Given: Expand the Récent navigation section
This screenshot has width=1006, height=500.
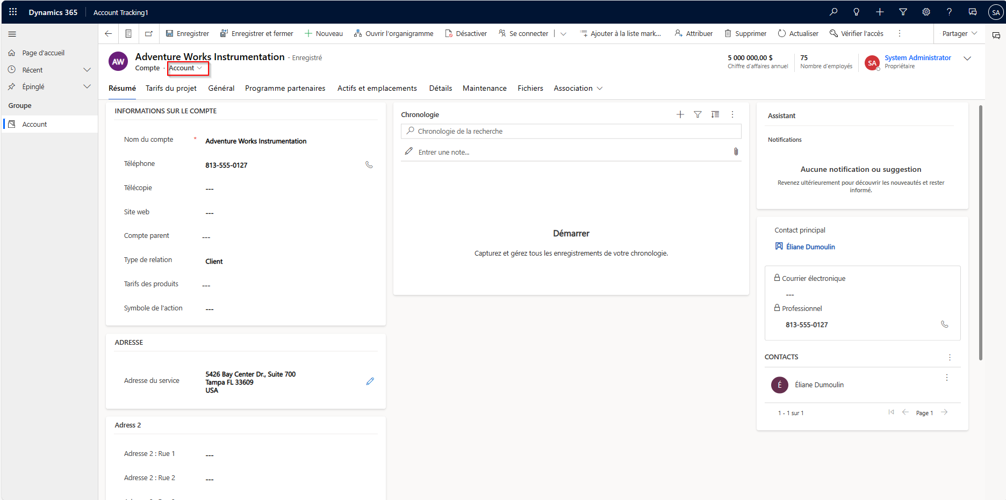Looking at the screenshot, I should [x=87, y=70].
